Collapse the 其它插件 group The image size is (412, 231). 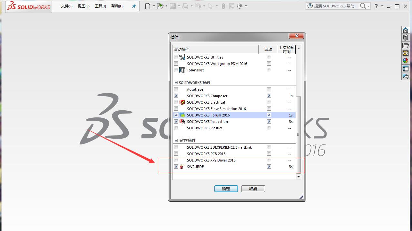[x=176, y=141]
